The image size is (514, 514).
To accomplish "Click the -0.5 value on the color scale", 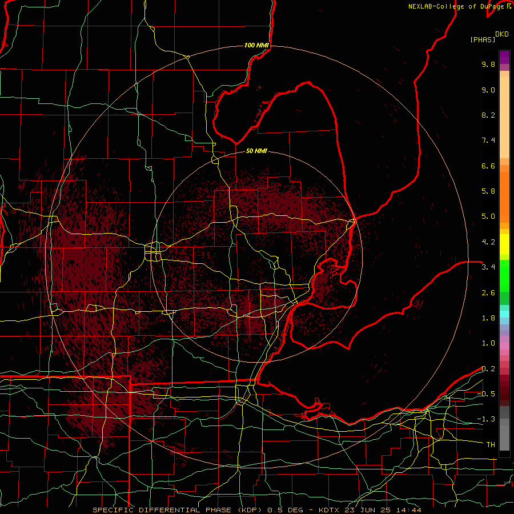I will 486,394.
